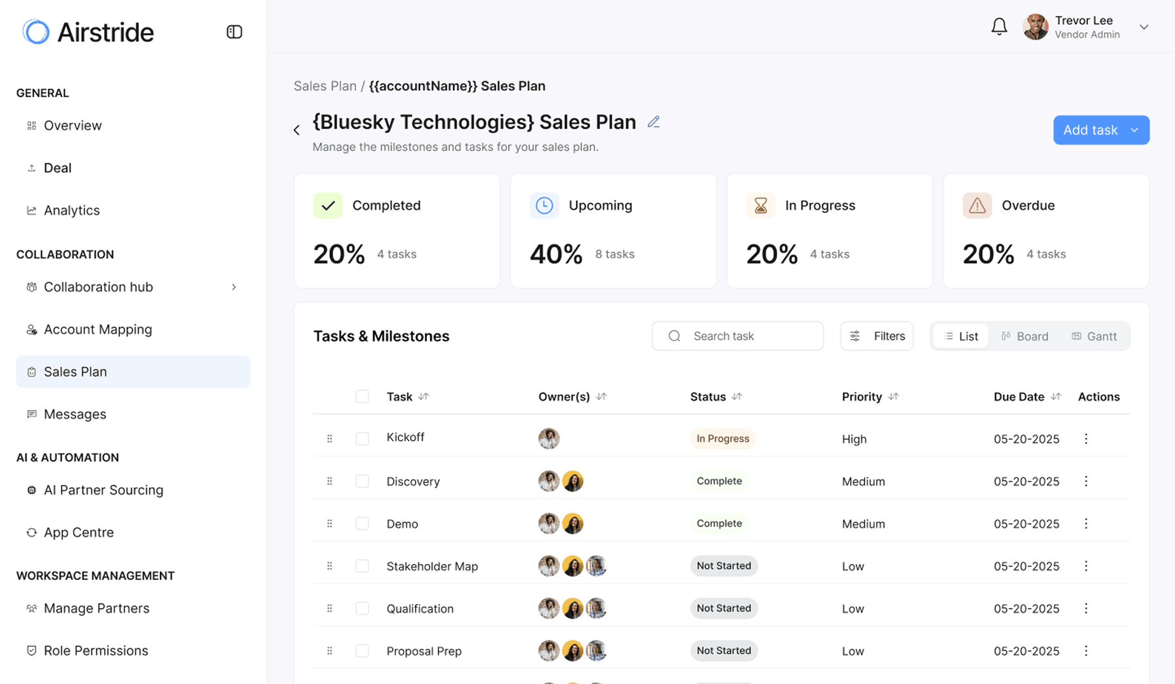
Task: Check the checkbox for the Discovery task
Action: click(x=362, y=481)
